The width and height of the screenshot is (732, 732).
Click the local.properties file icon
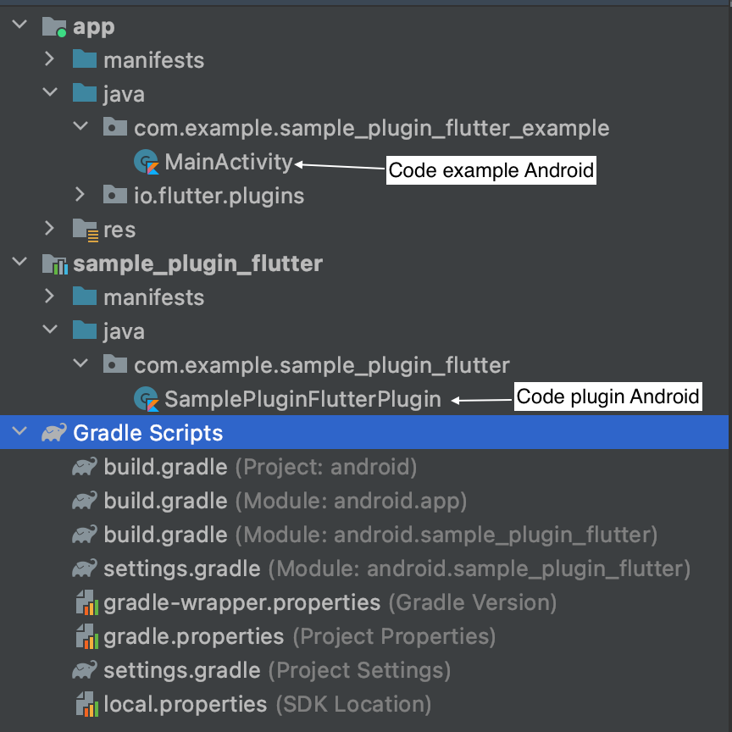click(85, 704)
